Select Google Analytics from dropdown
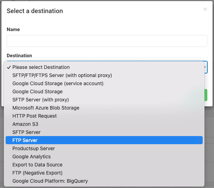The width and height of the screenshot is (214, 188). click(31, 157)
